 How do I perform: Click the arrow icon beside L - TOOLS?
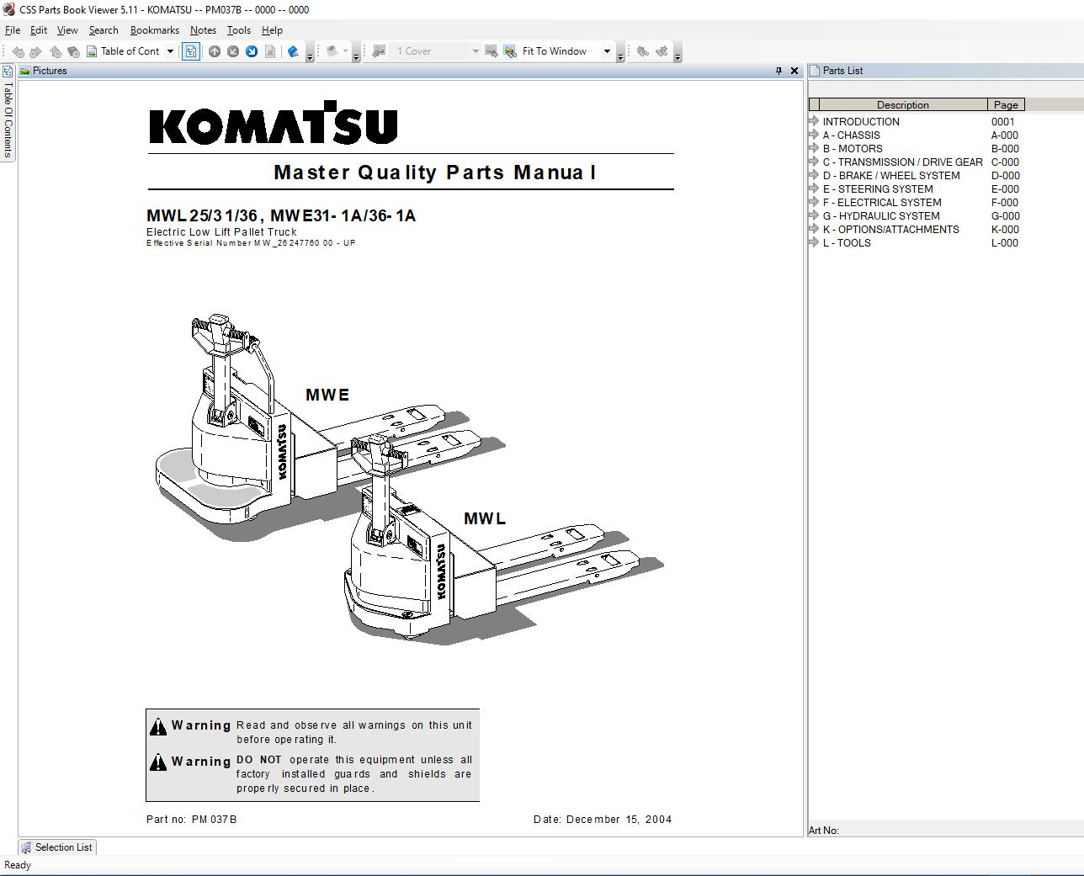814,242
